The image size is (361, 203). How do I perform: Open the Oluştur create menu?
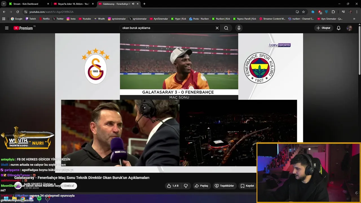[x=323, y=28]
